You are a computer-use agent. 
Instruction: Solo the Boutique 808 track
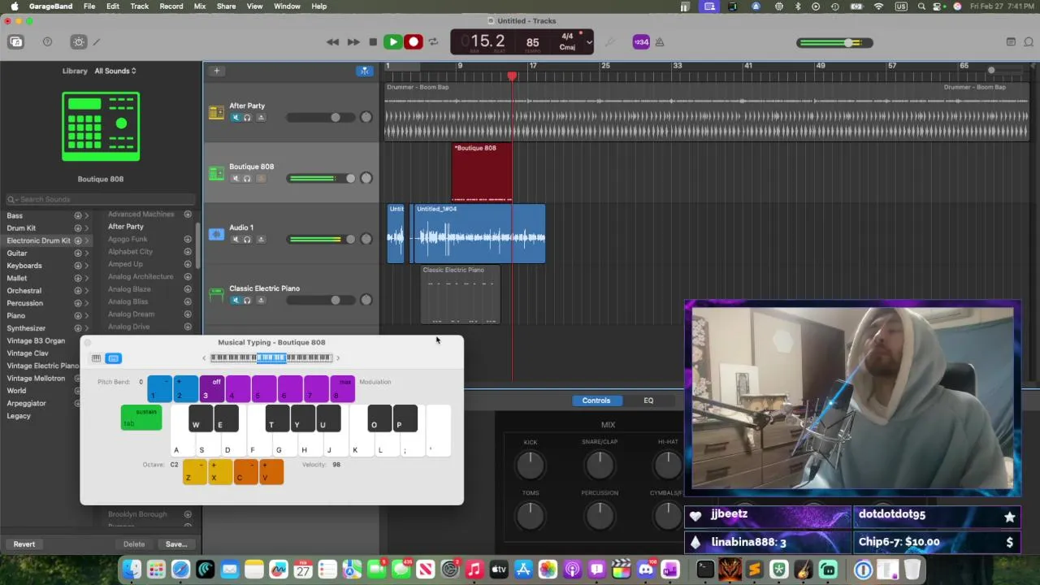pos(247,179)
